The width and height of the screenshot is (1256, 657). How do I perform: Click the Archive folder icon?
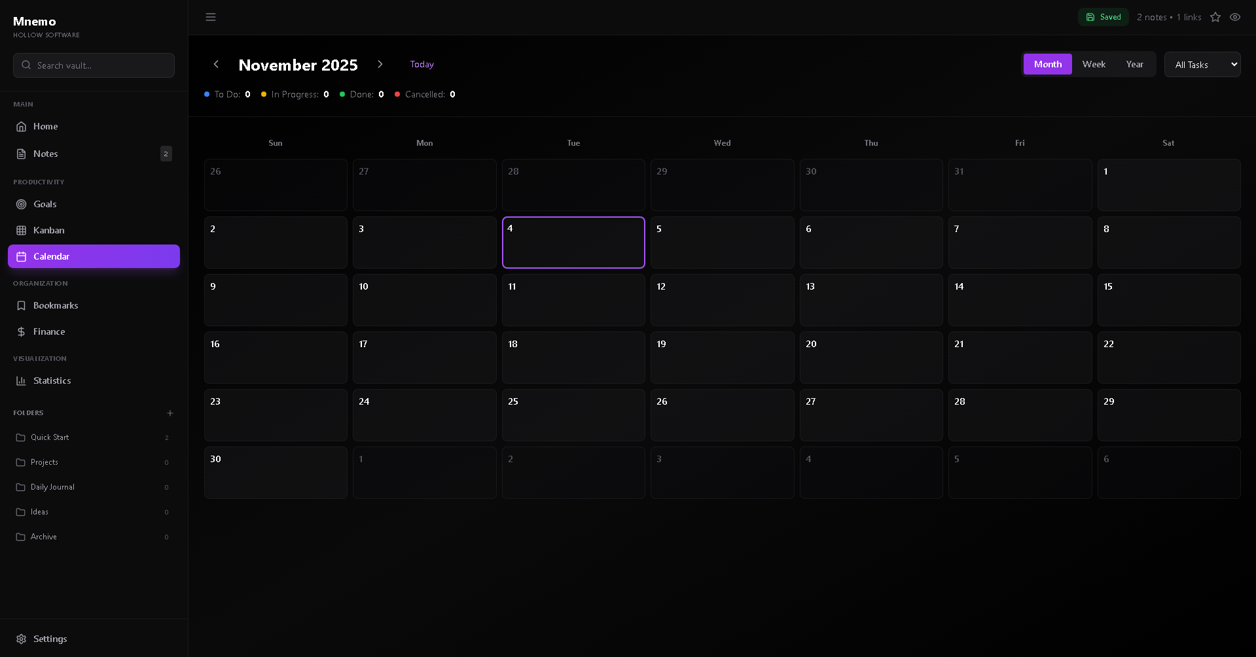pyautogui.click(x=20, y=537)
